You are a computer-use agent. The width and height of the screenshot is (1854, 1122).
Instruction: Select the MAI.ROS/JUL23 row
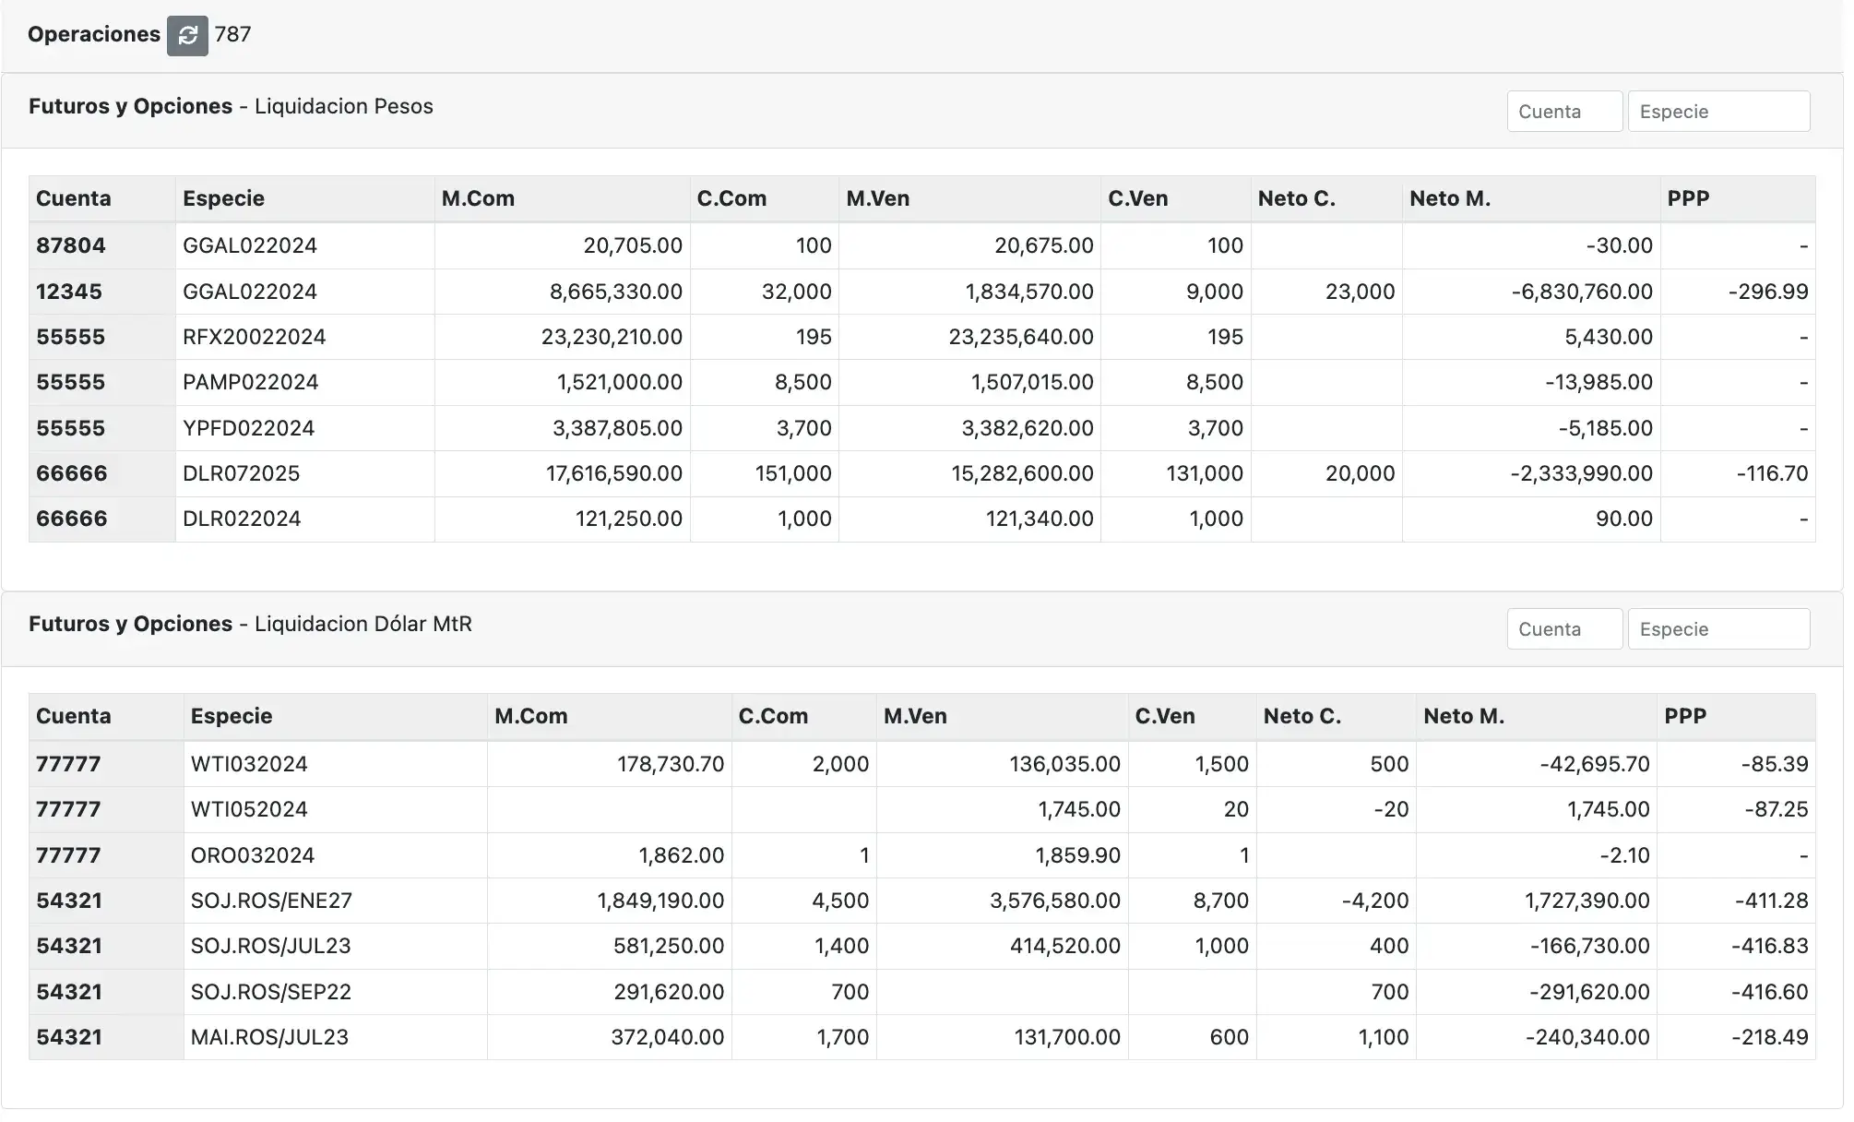pyautogui.click(x=269, y=1037)
